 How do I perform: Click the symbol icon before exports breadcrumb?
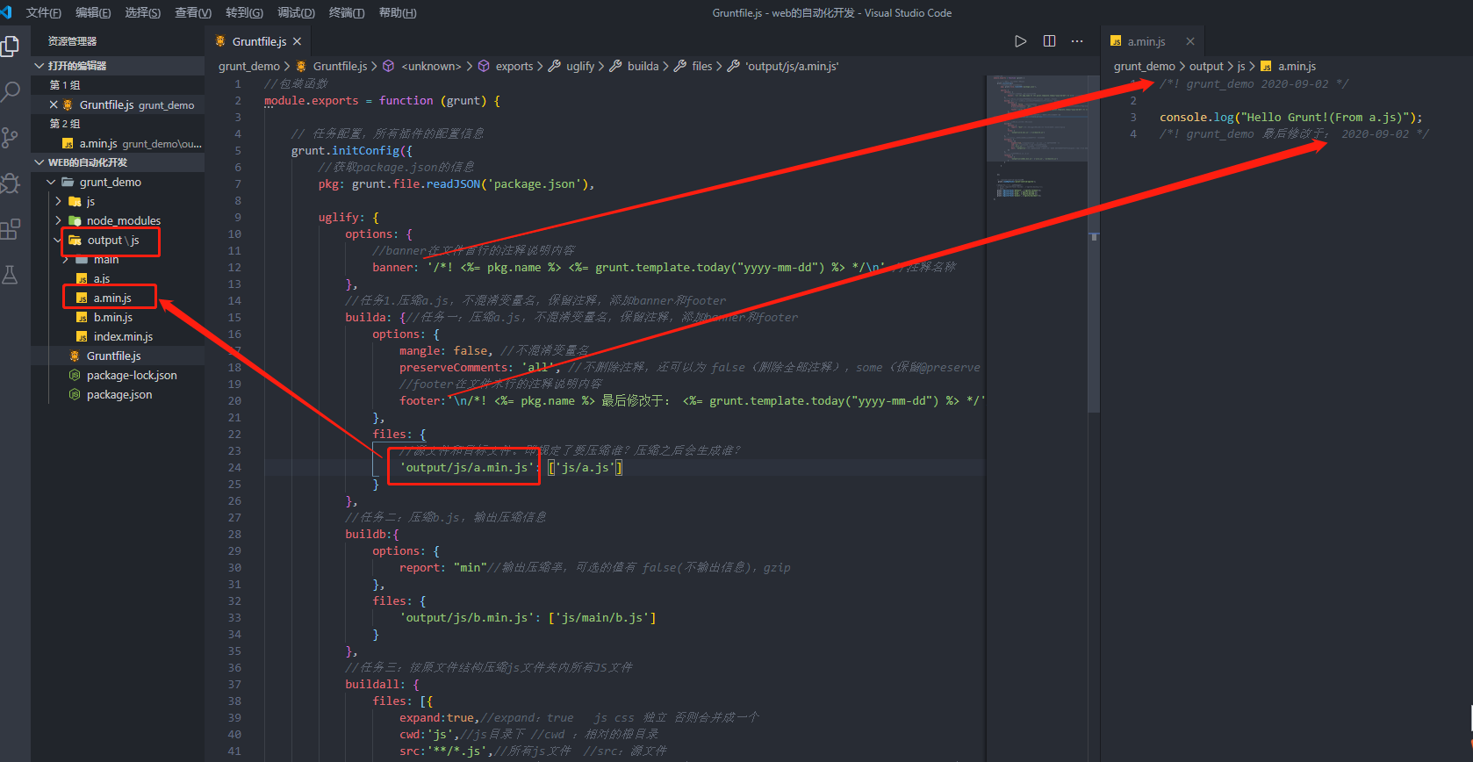(484, 66)
